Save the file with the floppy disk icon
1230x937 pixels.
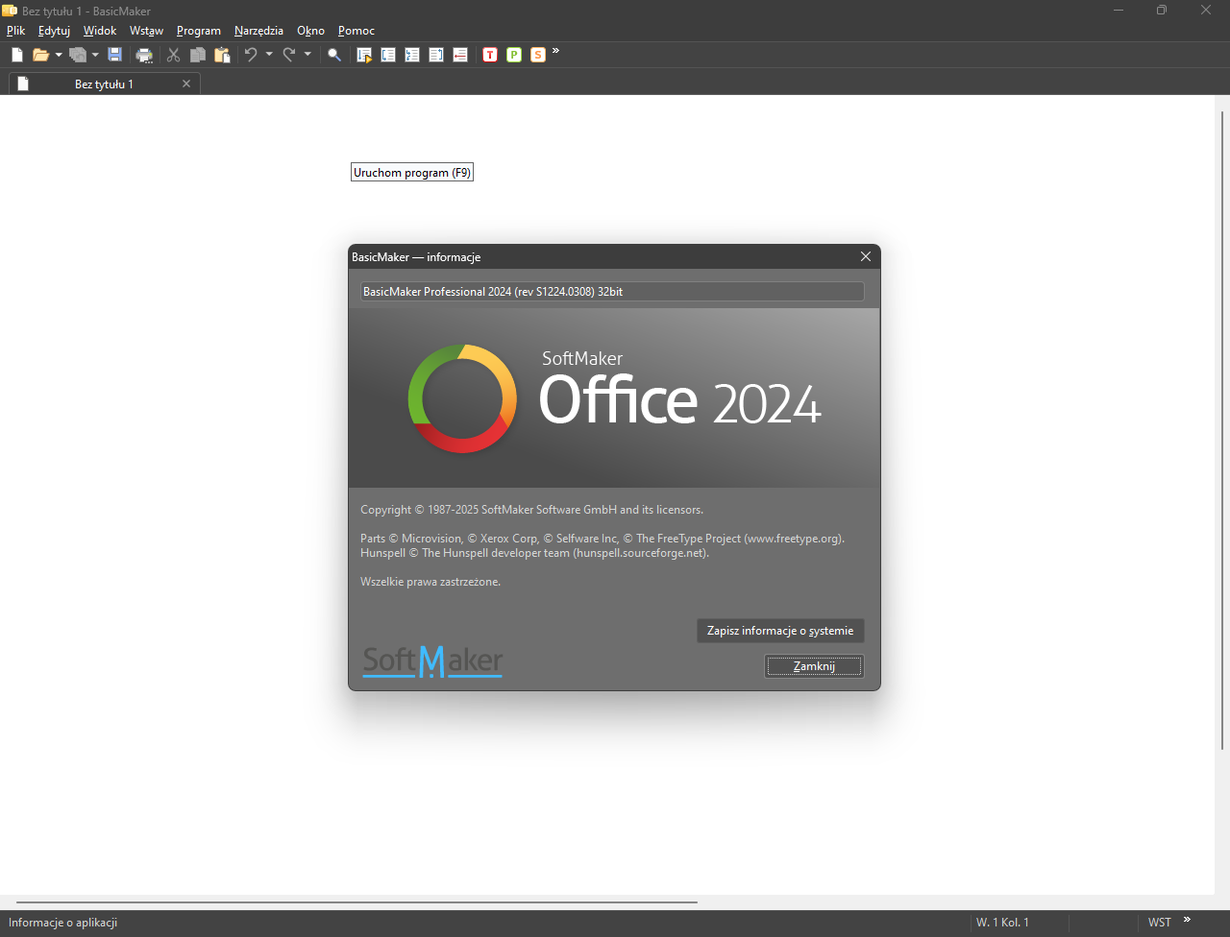[115, 55]
